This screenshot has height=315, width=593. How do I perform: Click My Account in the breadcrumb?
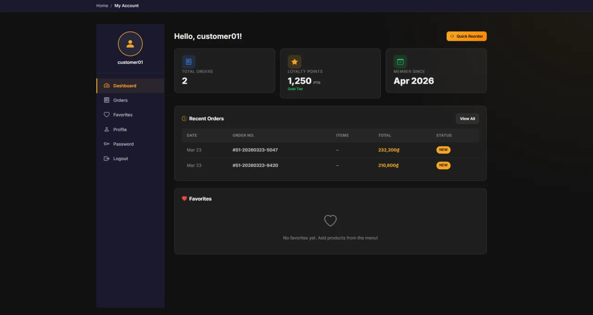(x=126, y=6)
